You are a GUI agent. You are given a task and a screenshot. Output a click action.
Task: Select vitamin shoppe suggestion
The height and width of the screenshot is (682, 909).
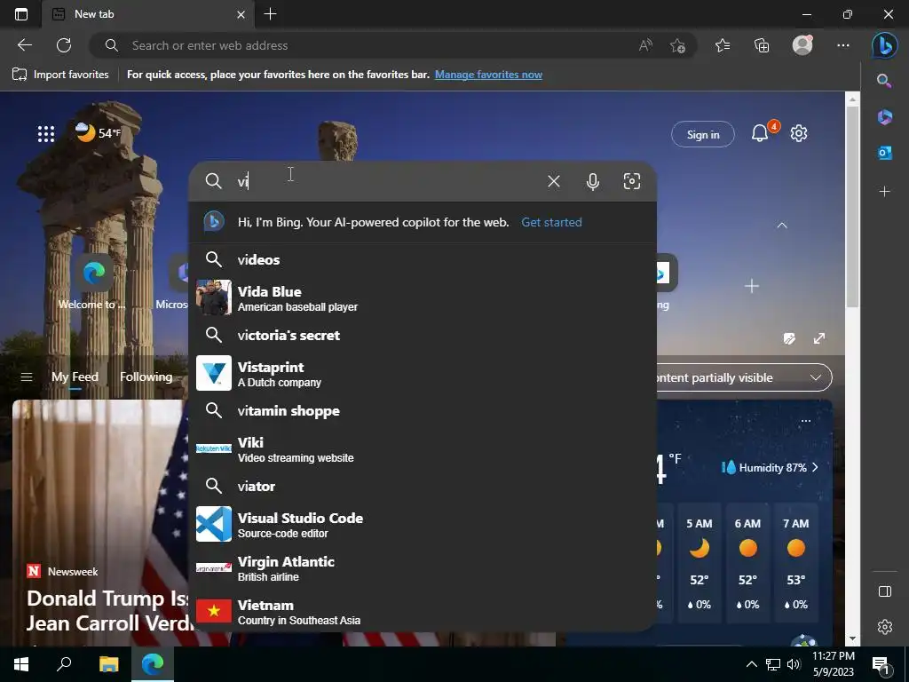coord(423,410)
